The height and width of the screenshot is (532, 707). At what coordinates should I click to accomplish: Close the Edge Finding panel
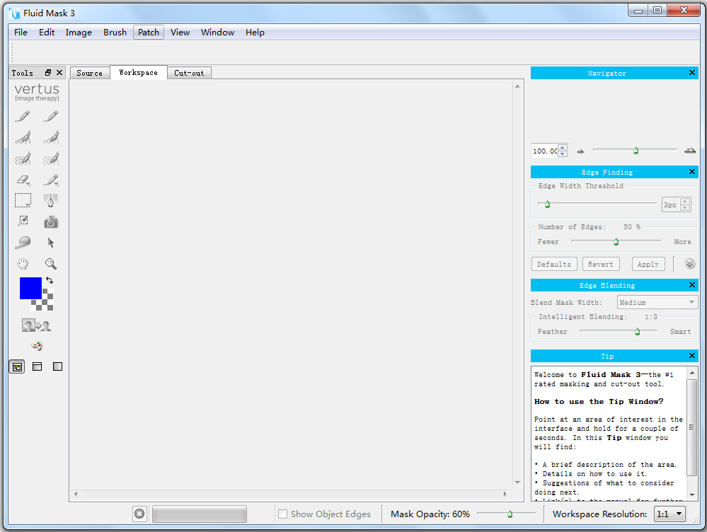coord(692,172)
